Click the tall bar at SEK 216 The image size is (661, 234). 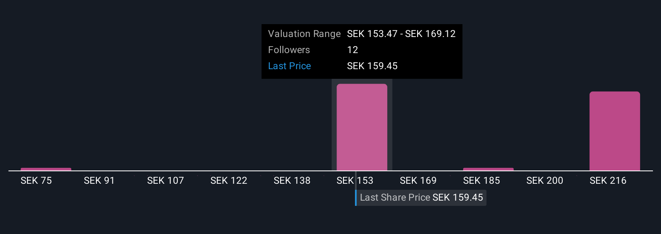coord(615,131)
